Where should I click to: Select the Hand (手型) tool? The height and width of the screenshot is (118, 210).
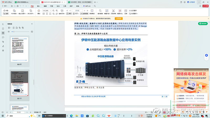pos(6,10)
